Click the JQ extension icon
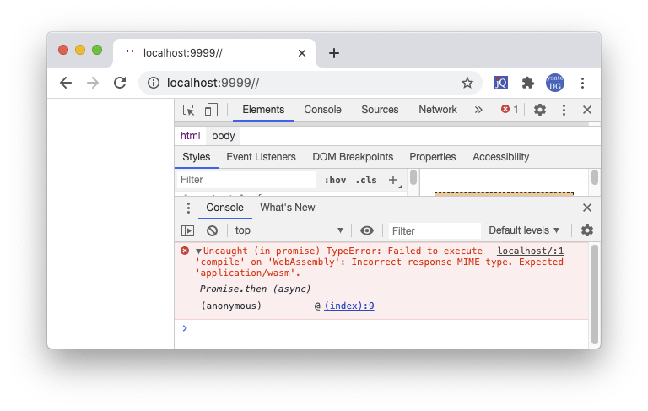The height and width of the screenshot is (411, 648). (x=500, y=83)
